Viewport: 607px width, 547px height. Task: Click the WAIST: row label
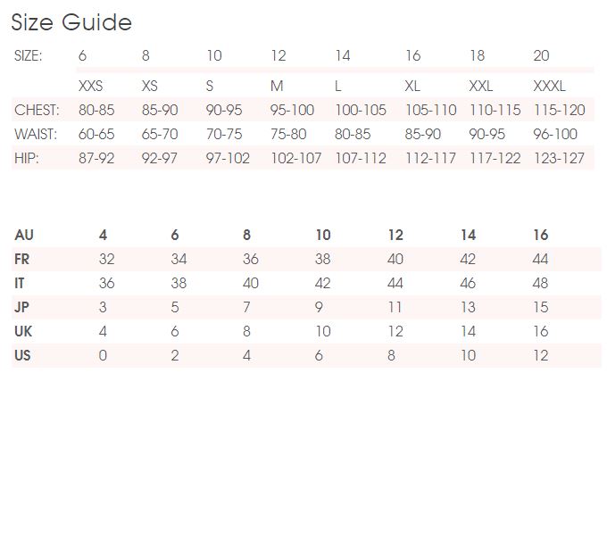point(36,135)
